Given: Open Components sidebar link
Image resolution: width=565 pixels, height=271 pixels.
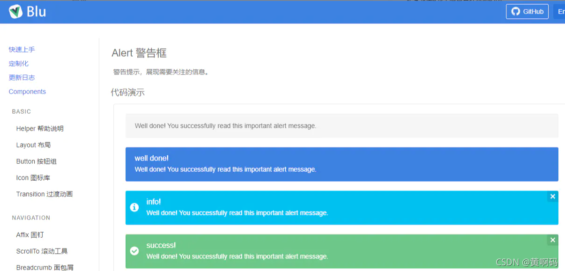Looking at the screenshot, I should (x=27, y=92).
